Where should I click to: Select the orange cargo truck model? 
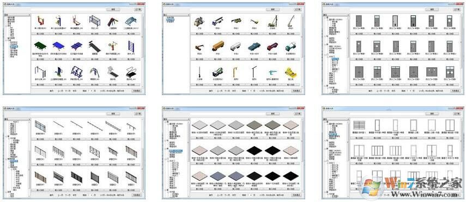click(217, 46)
